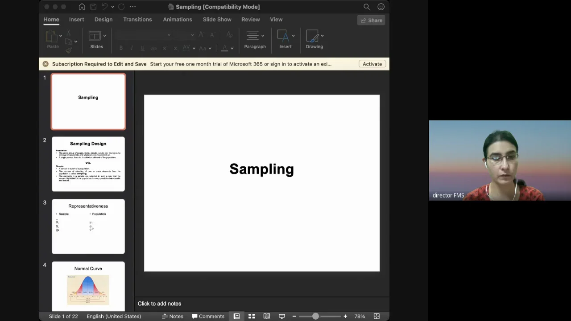Click the Drawing brush icon
Screen dimensions: 571x321
click(x=312, y=36)
